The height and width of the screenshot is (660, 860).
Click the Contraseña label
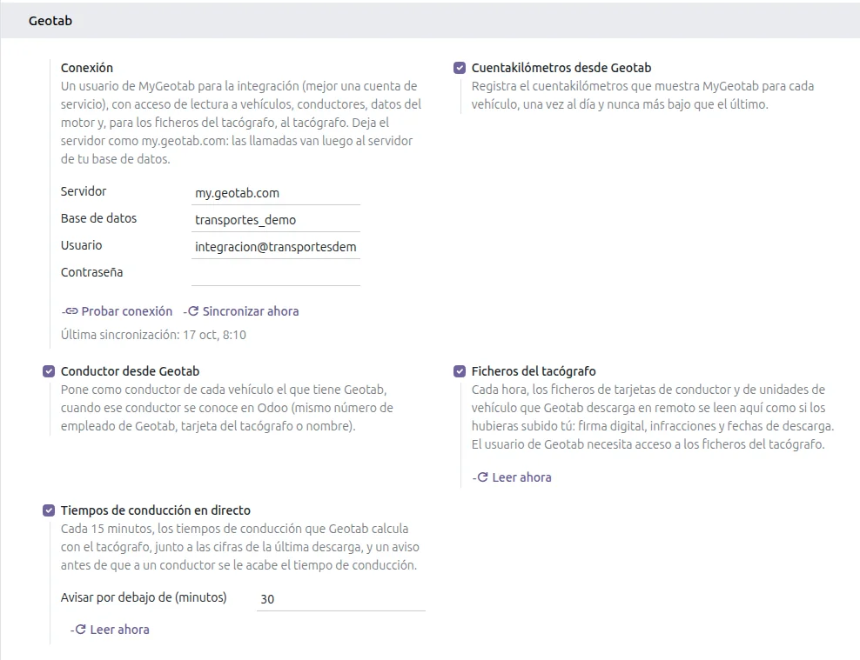tap(91, 271)
